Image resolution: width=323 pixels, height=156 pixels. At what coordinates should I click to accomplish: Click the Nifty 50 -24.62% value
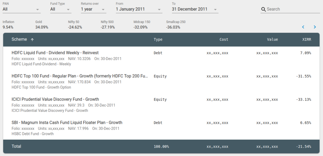tap(75, 27)
